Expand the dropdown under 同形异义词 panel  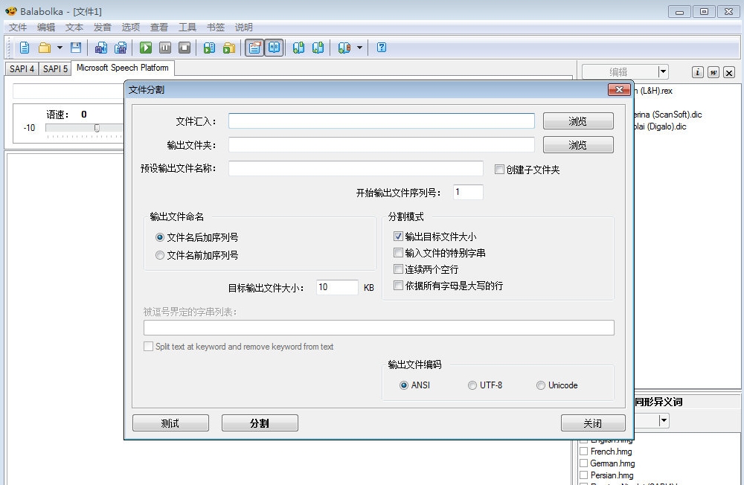click(x=664, y=420)
